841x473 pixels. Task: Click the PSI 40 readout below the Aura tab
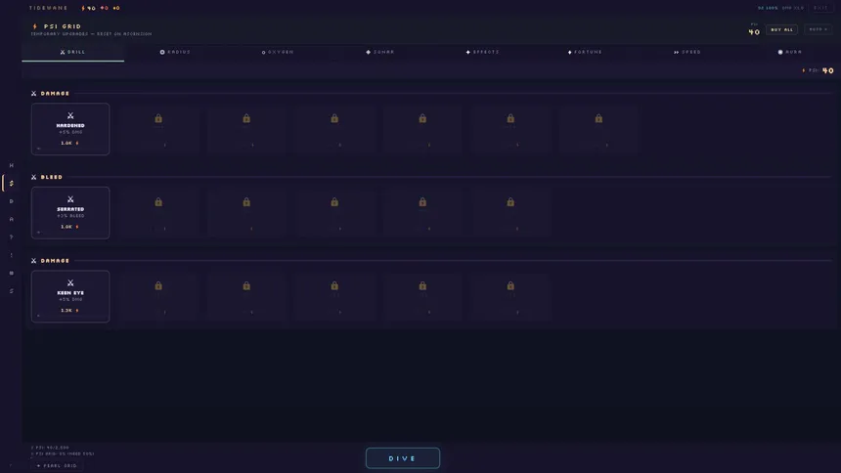pyautogui.click(x=819, y=70)
